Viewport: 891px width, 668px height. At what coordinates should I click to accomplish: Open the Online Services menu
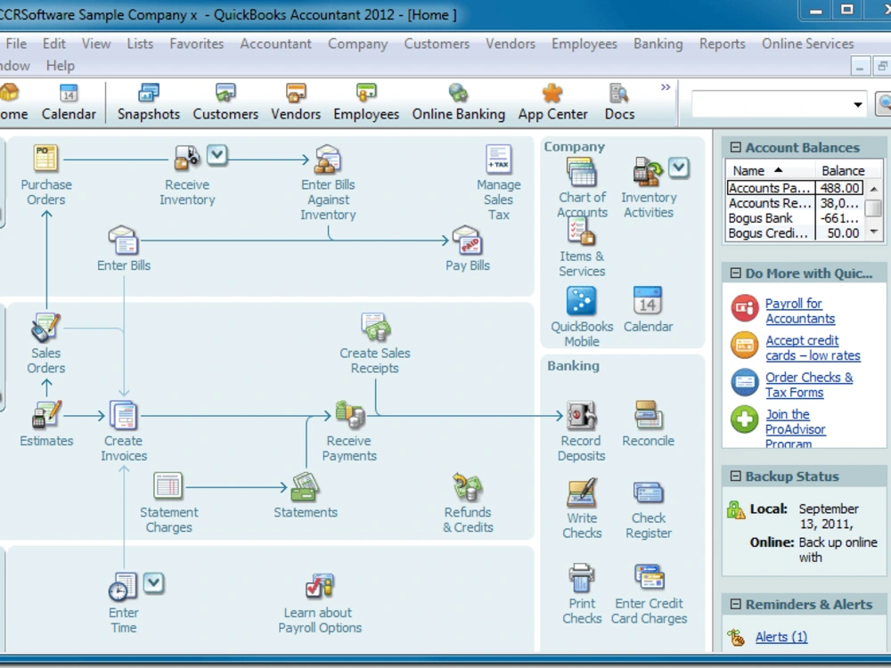807,44
